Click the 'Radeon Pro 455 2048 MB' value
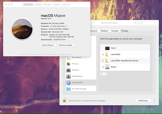This screenshot has height=114, width=162. [59, 35]
